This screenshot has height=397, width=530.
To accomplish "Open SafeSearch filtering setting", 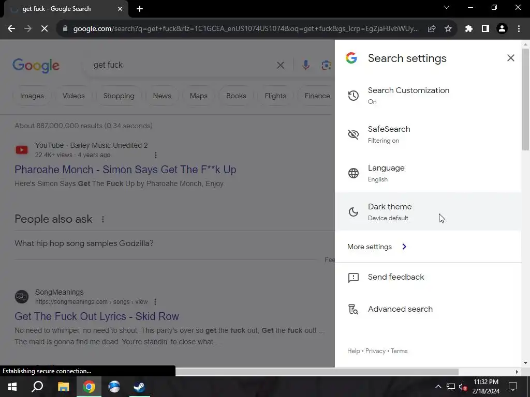I will [x=428, y=134].
